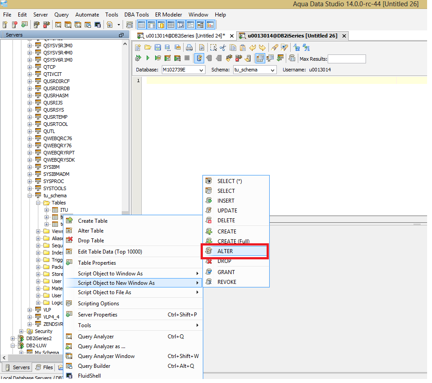This screenshot has width=432, height=383.
Task: Click the gray Stop execution square icon
Action: (x=187, y=58)
